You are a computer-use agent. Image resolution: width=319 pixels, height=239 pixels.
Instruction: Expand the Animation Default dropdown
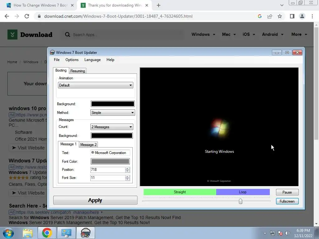[95, 85]
